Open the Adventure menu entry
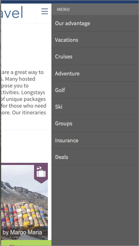139x246 pixels. click(95, 73)
